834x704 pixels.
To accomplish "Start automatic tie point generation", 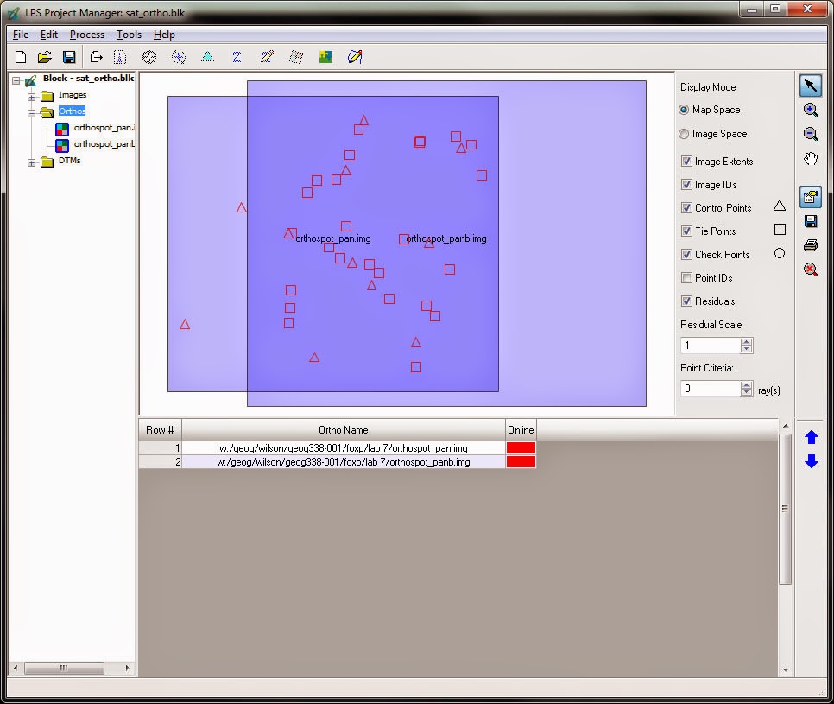I will 179,57.
